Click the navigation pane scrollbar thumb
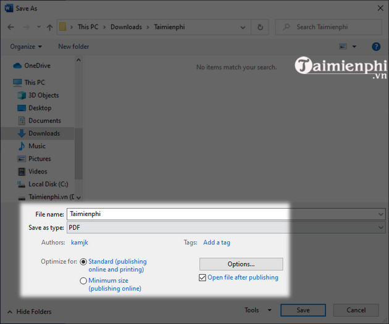389x324 pixels. coord(78,154)
